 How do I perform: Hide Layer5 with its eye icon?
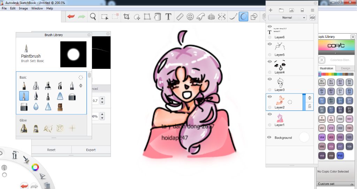coord(269,44)
